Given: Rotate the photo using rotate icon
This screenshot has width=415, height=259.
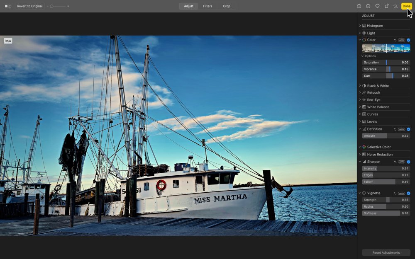Looking at the screenshot, I should coord(387,6).
